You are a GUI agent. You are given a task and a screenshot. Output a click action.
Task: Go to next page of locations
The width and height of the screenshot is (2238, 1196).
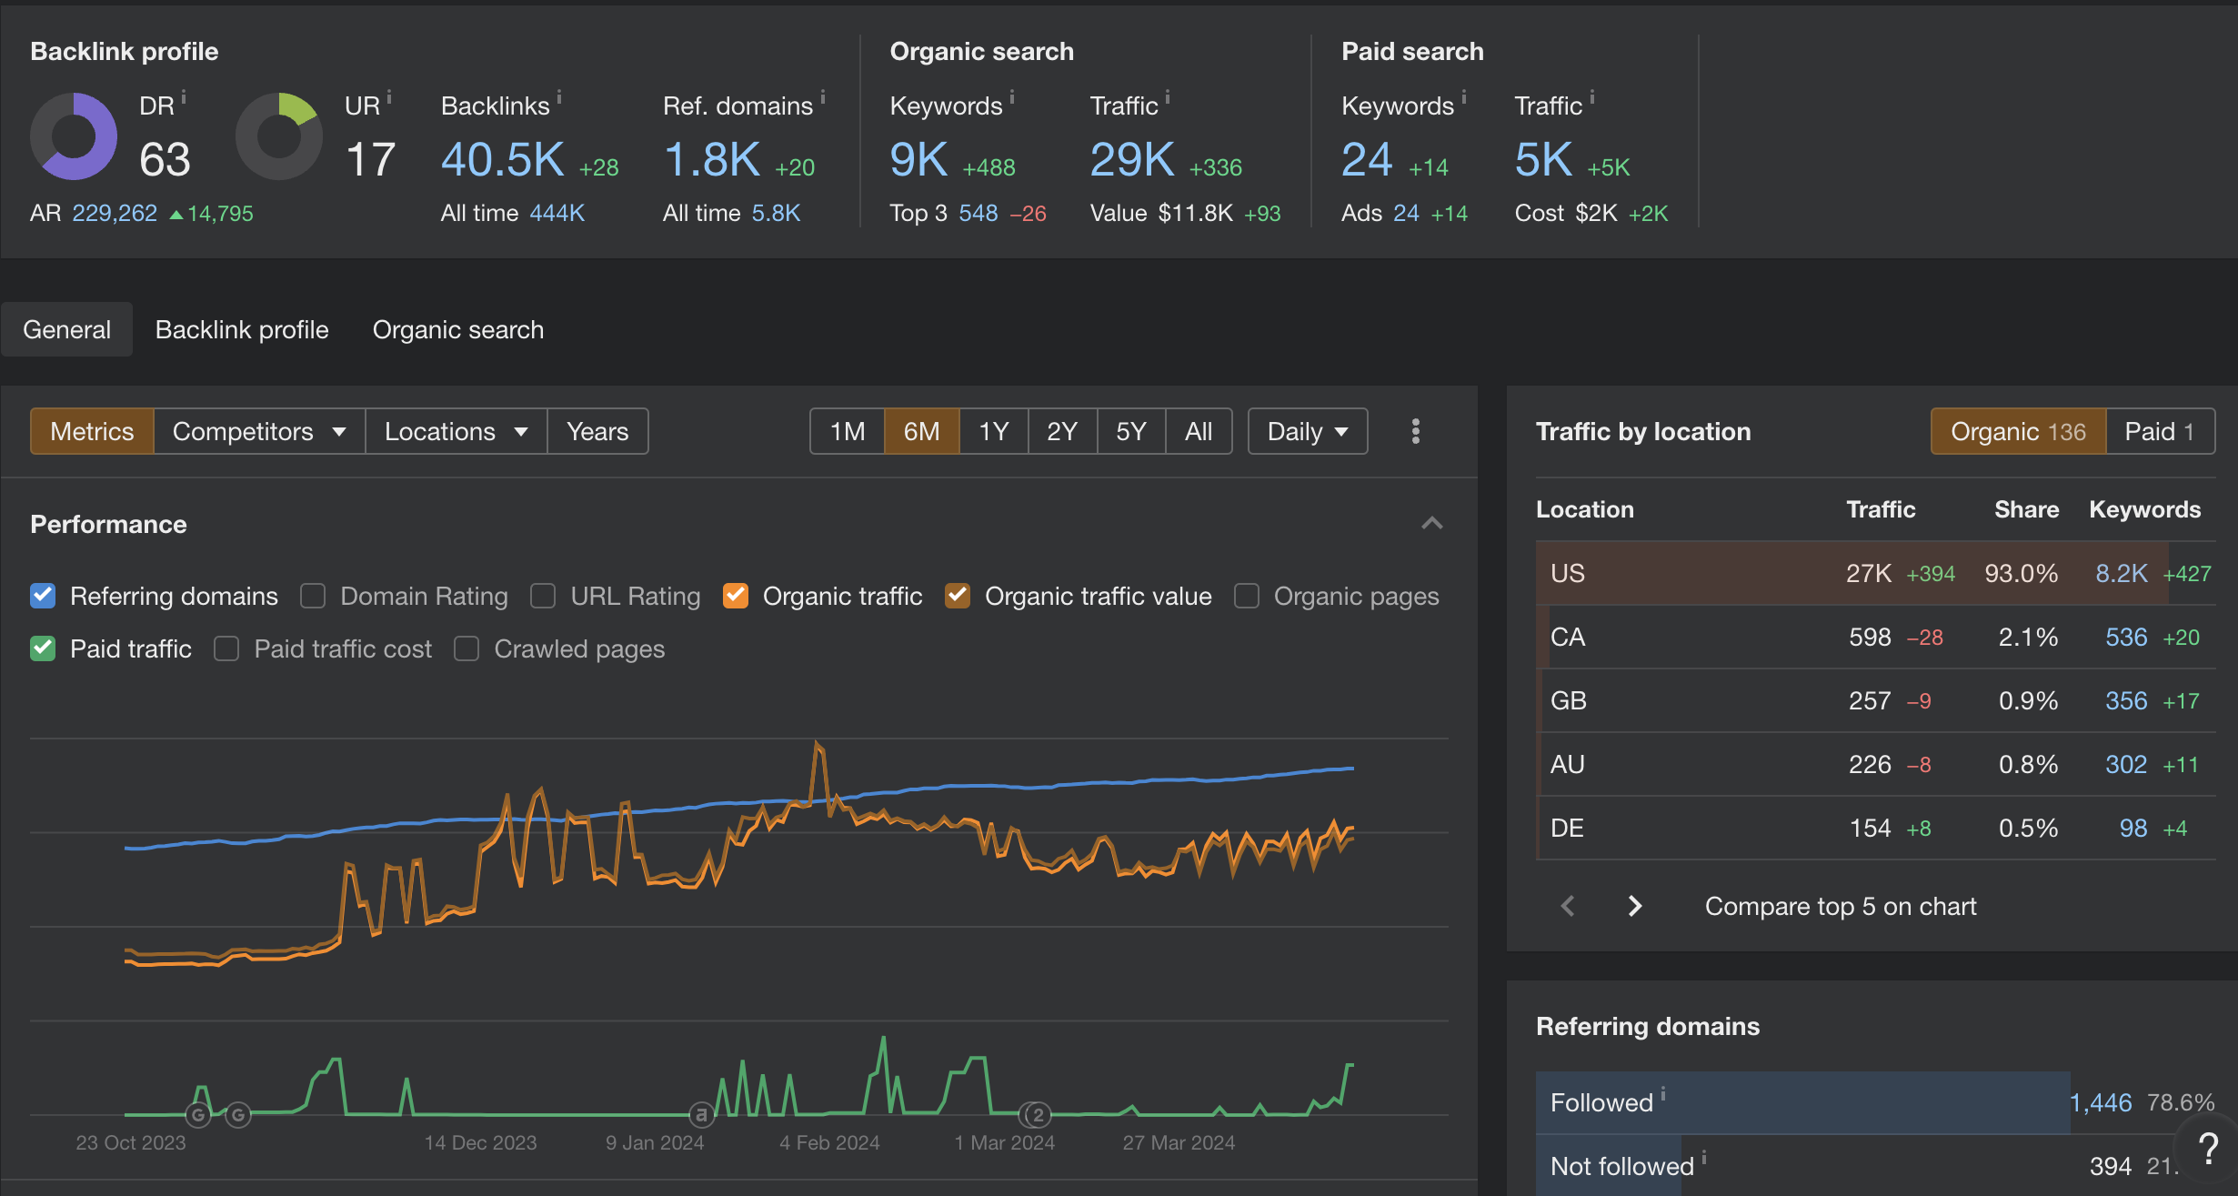click(1634, 906)
